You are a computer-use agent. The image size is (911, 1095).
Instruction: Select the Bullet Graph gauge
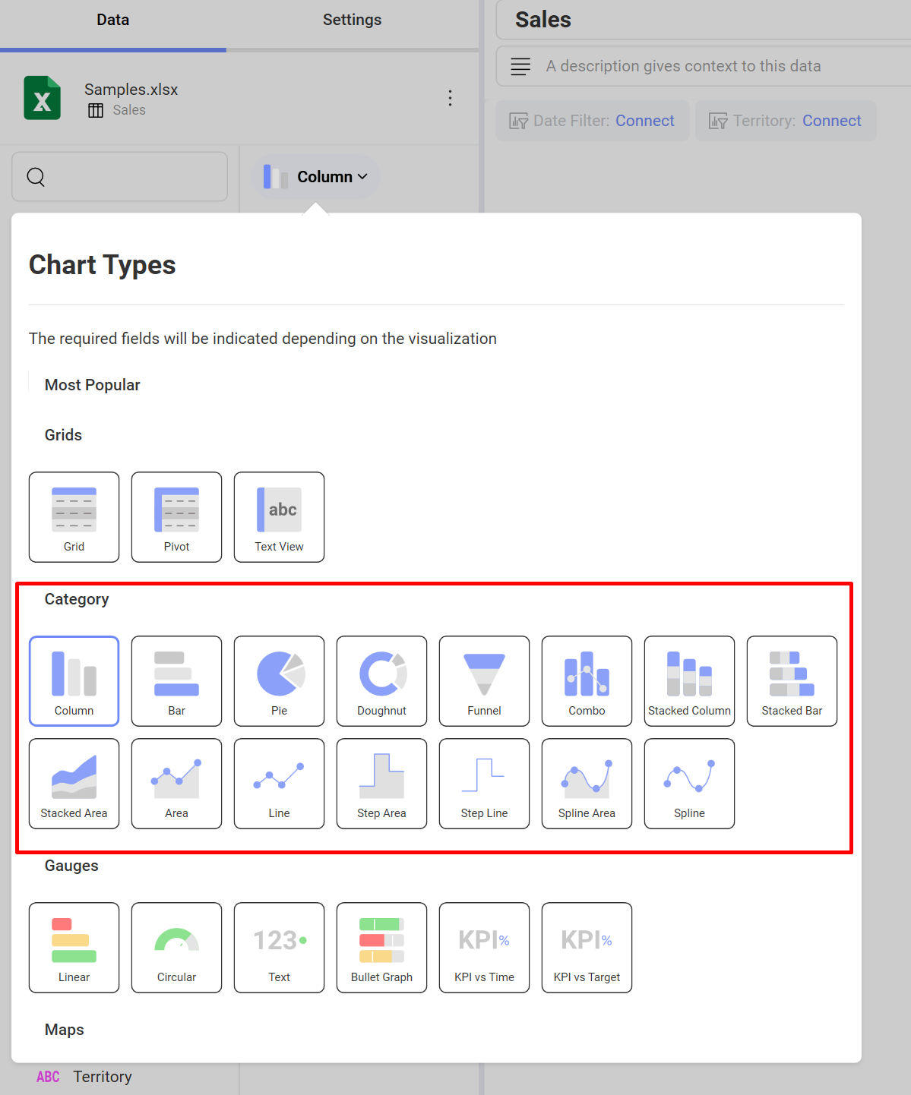point(381,948)
